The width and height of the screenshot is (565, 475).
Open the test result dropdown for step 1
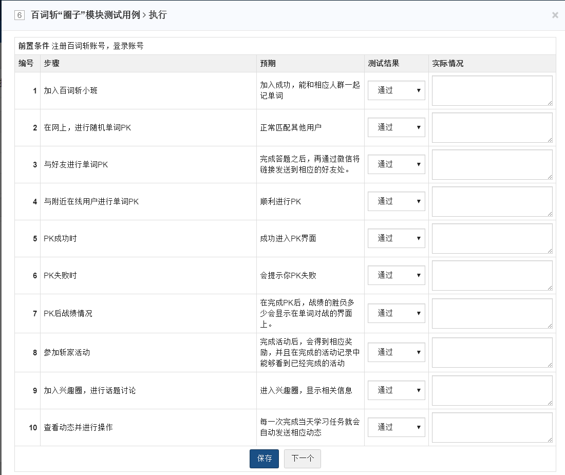[396, 90]
